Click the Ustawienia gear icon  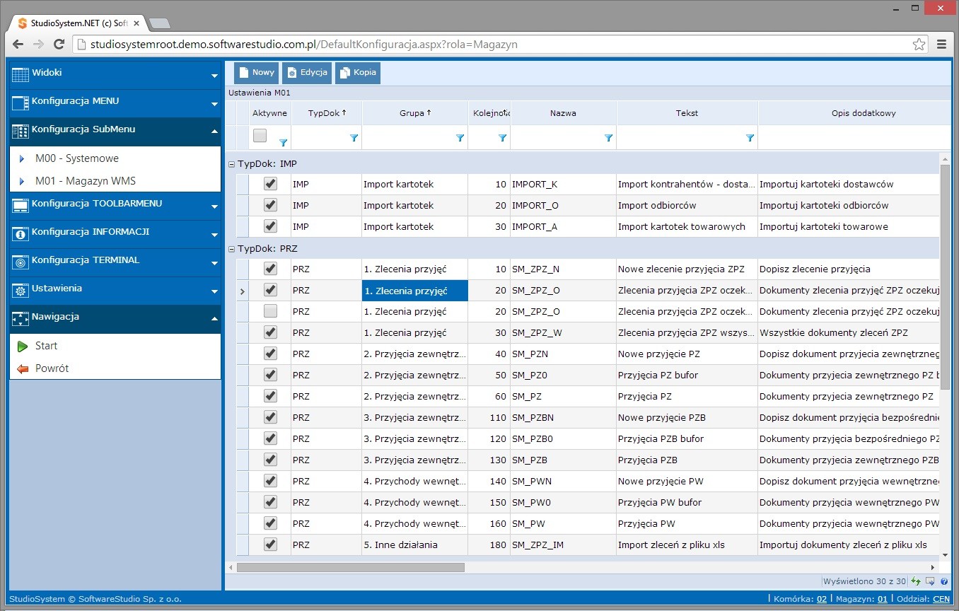click(x=21, y=289)
